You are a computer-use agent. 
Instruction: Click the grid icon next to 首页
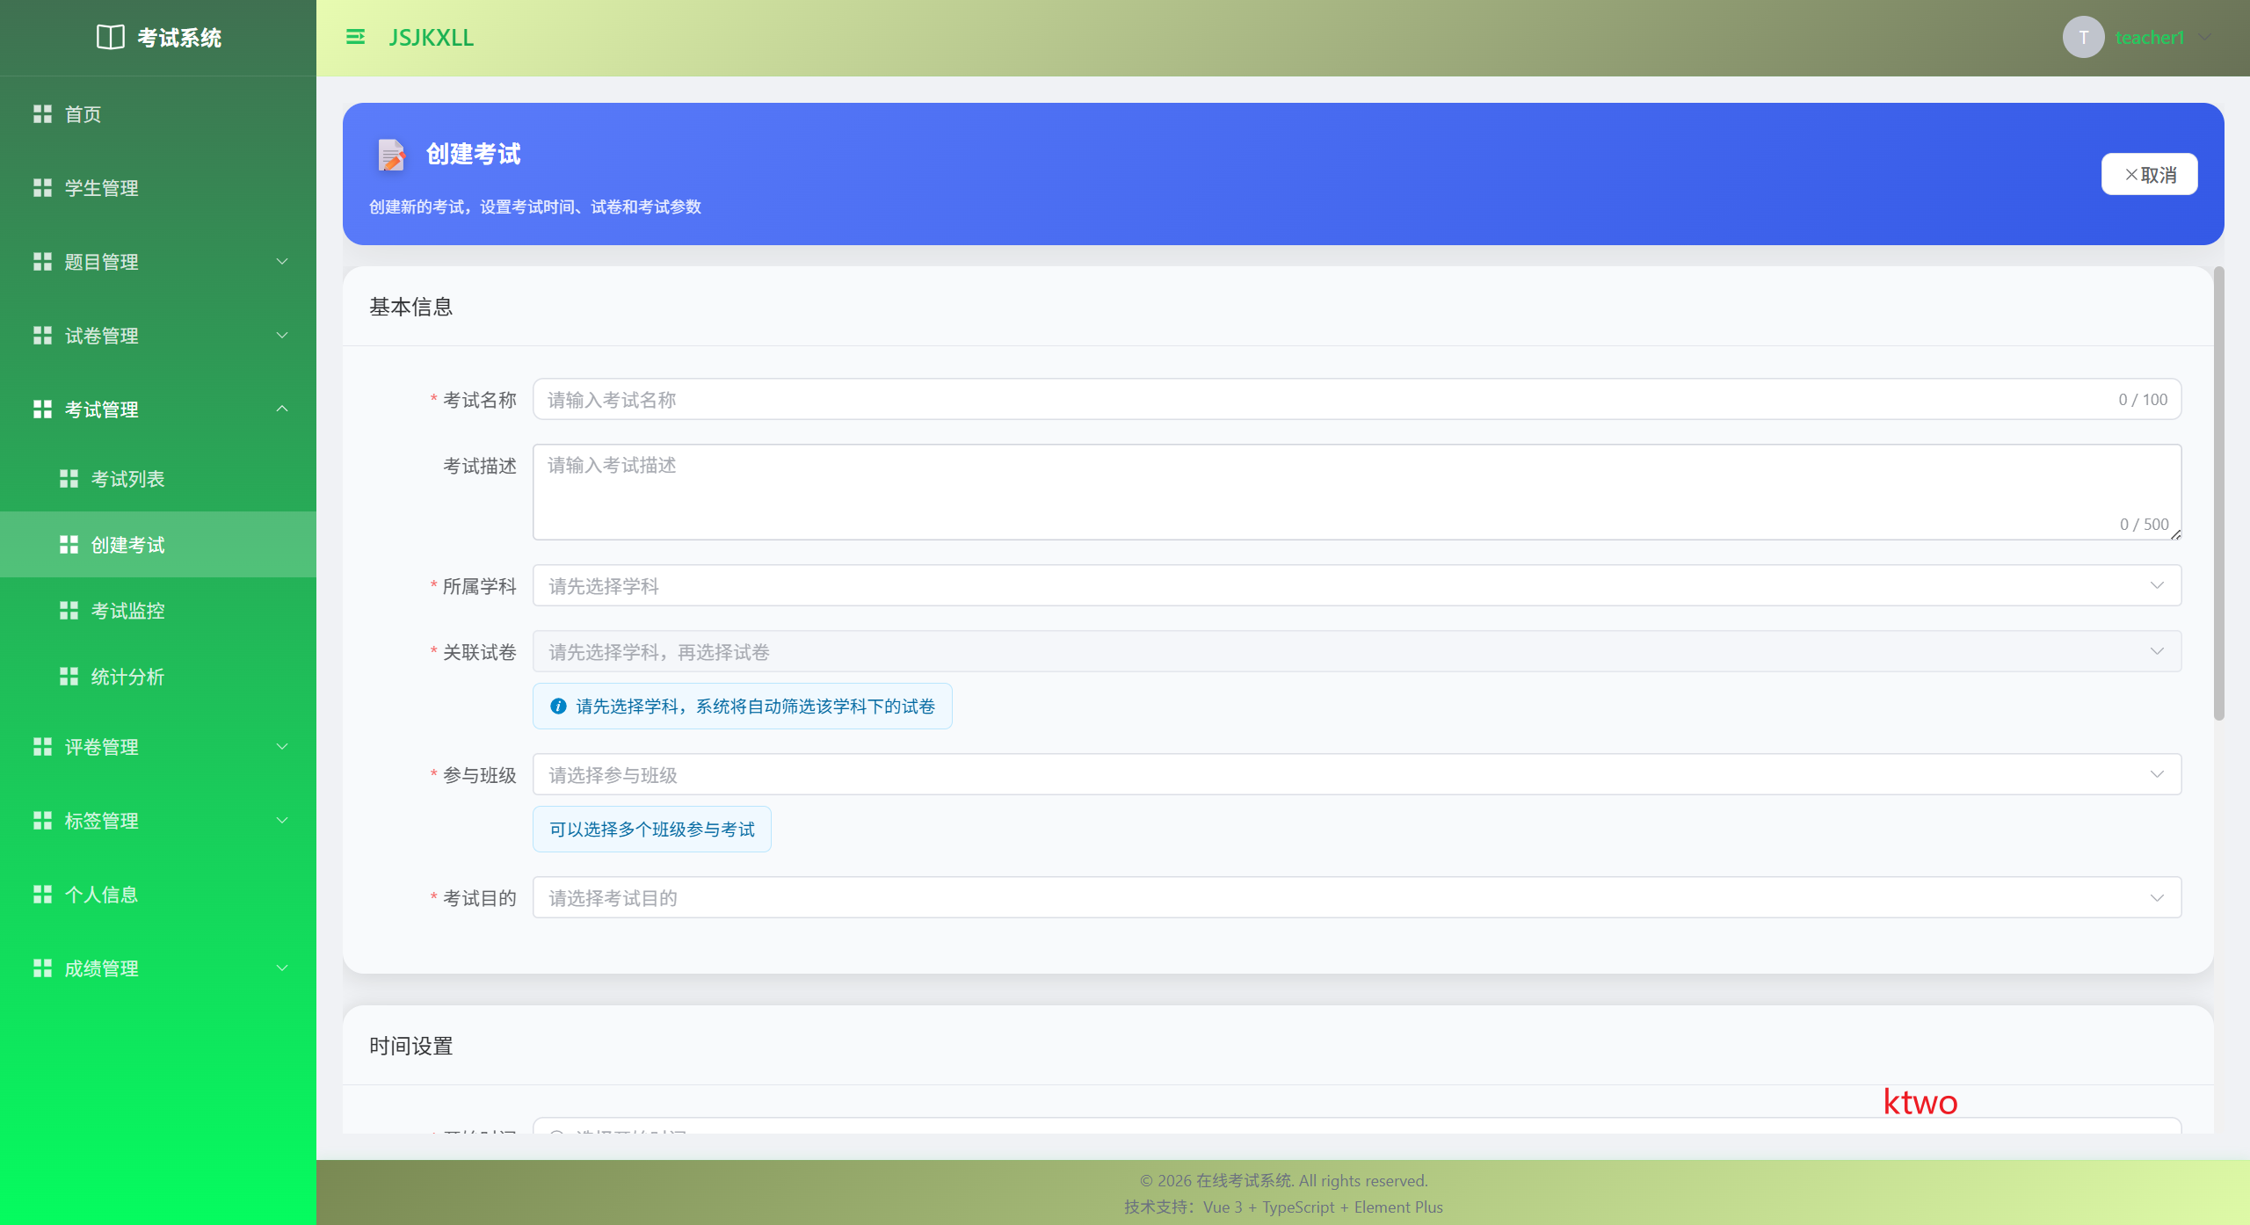coord(42,114)
